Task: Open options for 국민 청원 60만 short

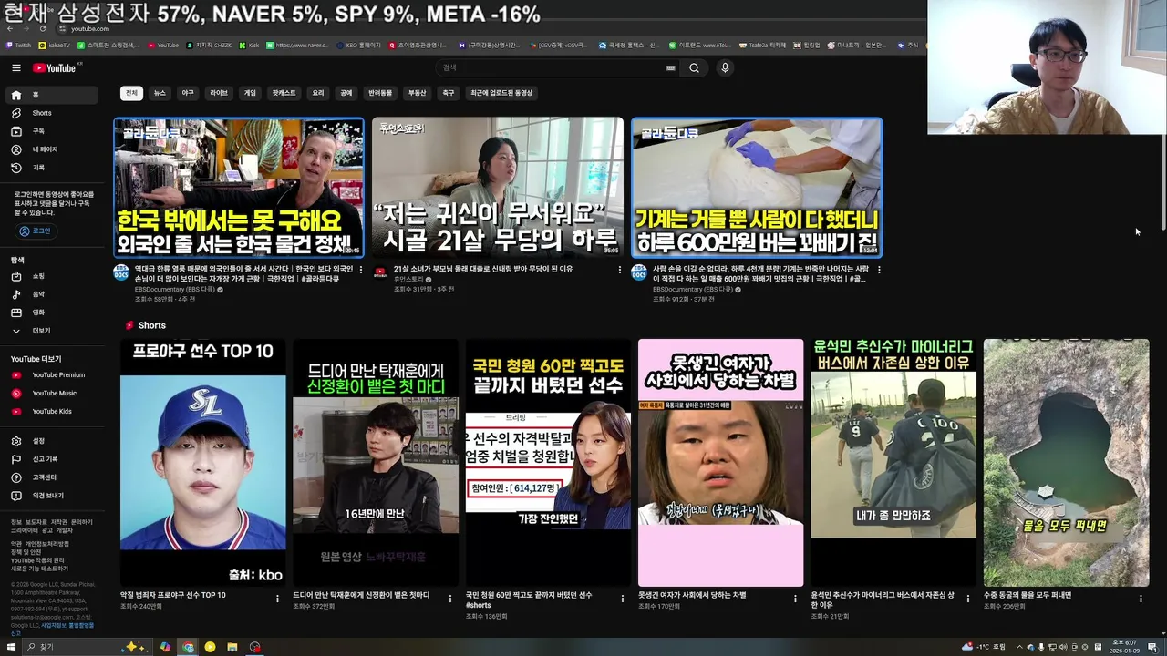Action: (623, 599)
